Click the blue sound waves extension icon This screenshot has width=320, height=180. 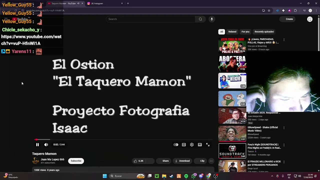click(x=277, y=10)
